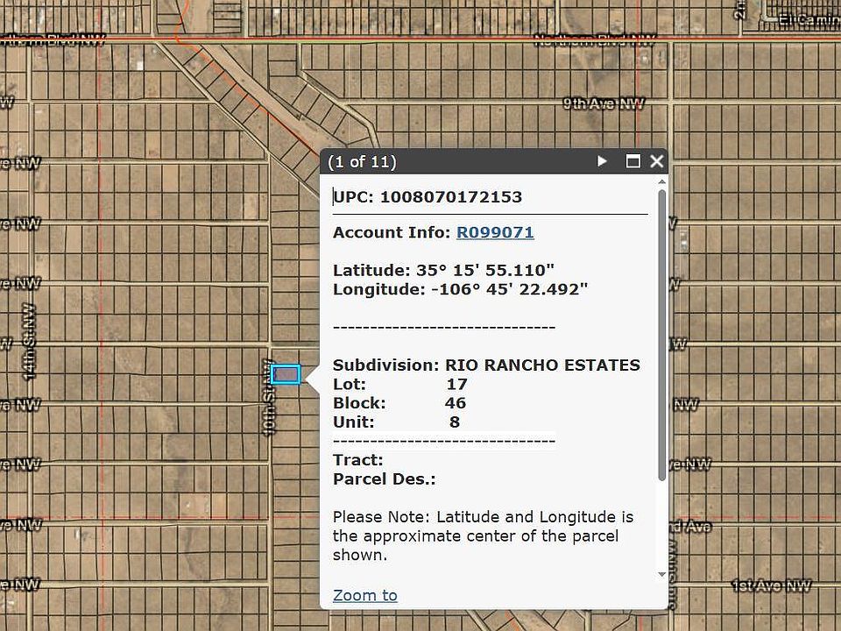The image size is (841, 631).
Task: Click the 9th Ave NW street label
Action: [x=603, y=103]
